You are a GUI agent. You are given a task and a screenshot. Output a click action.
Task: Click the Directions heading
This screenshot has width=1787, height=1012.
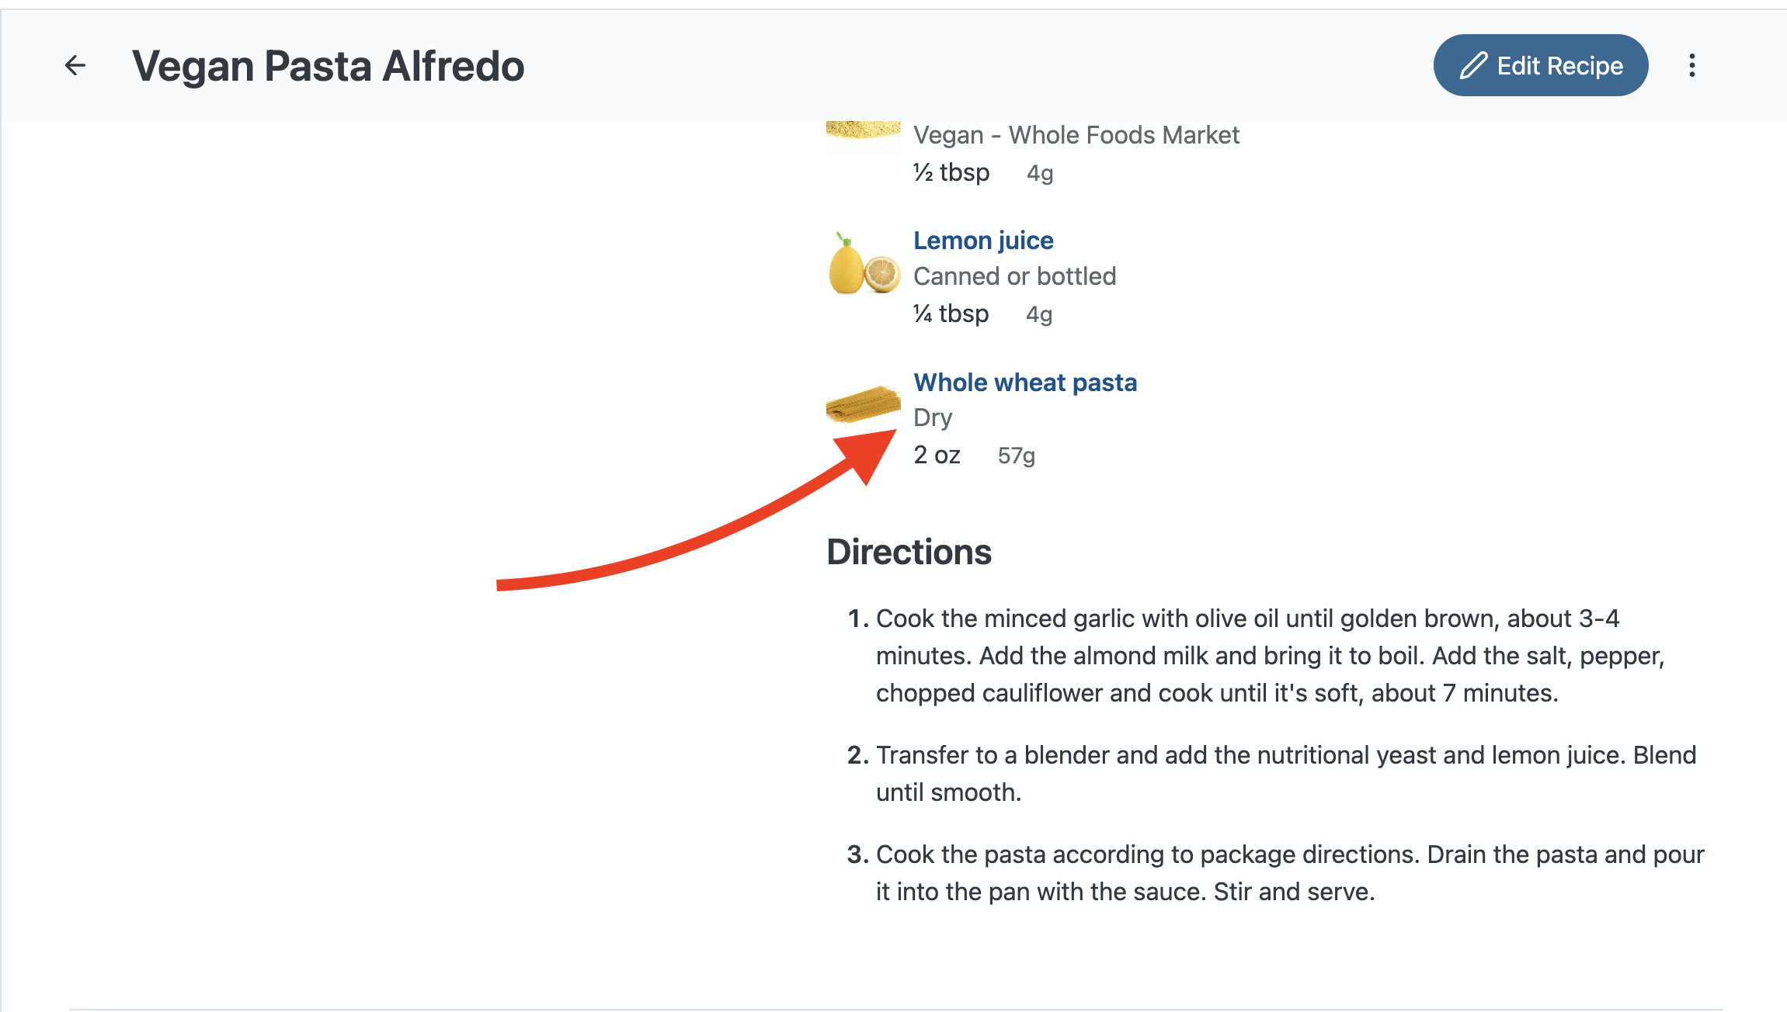[909, 552]
